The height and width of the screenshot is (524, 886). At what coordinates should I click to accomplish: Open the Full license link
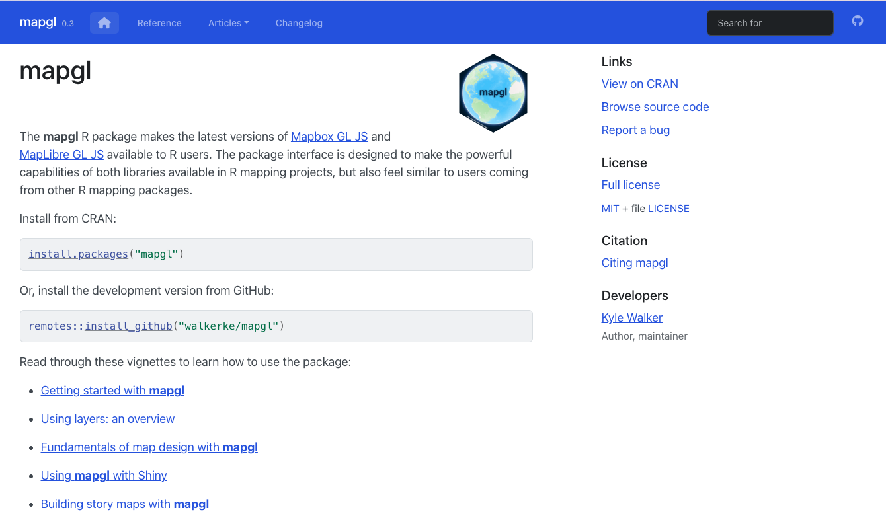click(x=630, y=185)
